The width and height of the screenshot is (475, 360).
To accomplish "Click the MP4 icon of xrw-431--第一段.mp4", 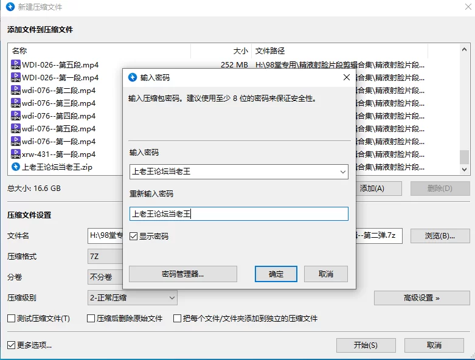I will click(15, 154).
